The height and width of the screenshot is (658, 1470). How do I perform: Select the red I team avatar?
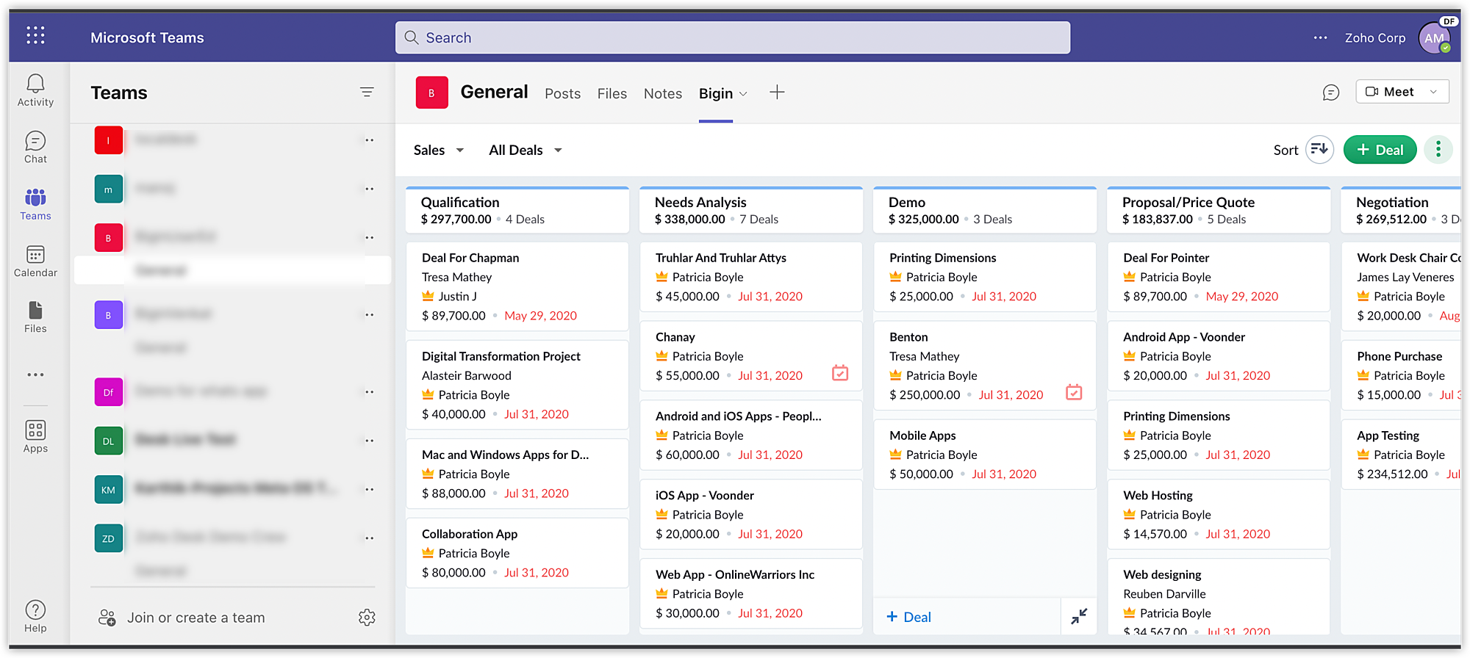[109, 140]
